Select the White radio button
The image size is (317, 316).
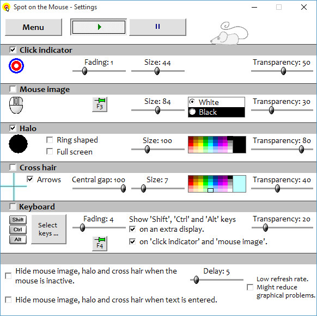coord(192,102)
